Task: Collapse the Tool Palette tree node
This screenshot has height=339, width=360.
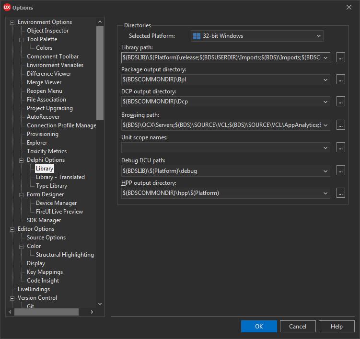Action: [x=22, y=40]
